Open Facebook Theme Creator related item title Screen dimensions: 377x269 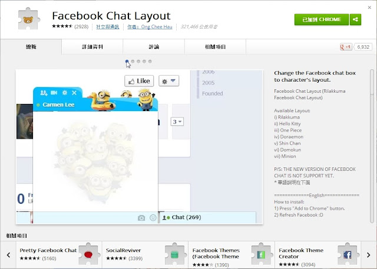[x=301, y=253]
